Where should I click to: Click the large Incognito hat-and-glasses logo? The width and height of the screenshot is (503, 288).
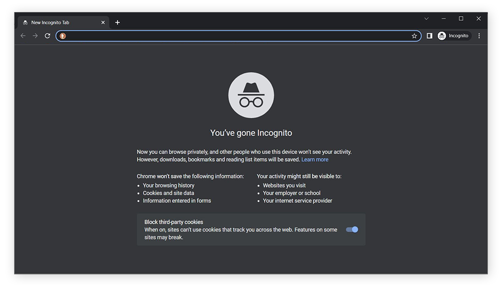click(x=251, y=95)
